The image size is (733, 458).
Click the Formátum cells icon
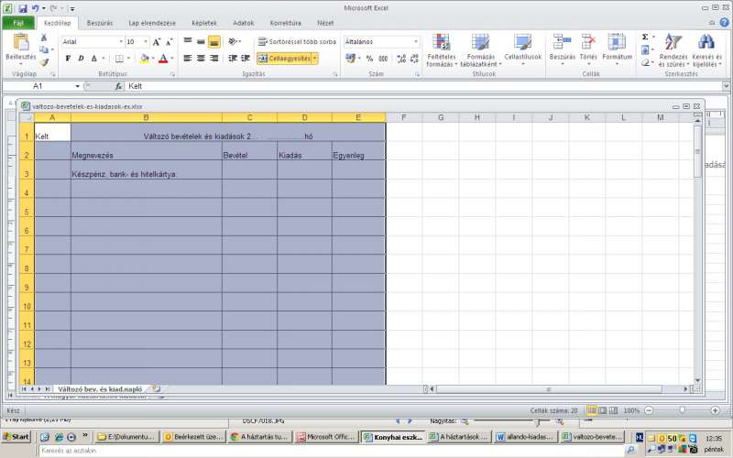coord(617,42)
